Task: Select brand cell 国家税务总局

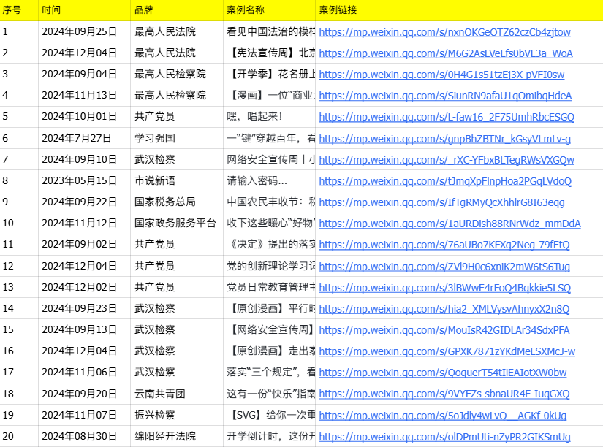Action: click(177, 202)
